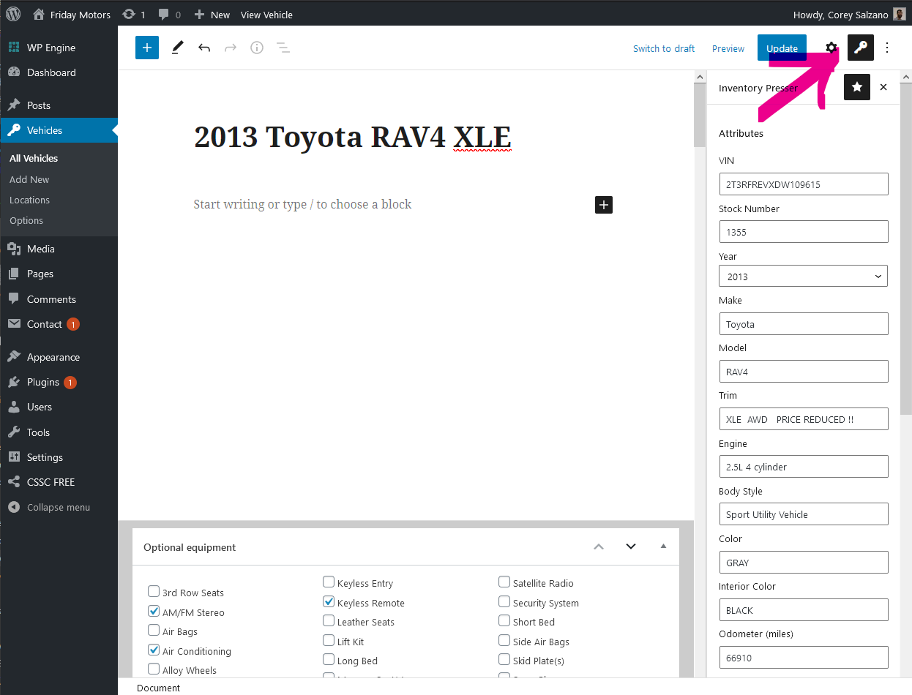Click the Preview link

click(728, 48)
